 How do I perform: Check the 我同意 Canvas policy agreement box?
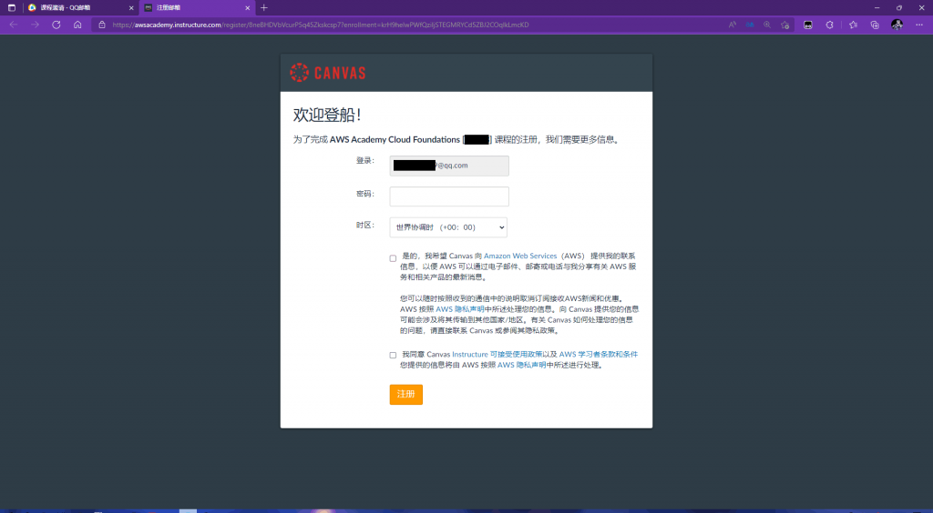[393, 355]
